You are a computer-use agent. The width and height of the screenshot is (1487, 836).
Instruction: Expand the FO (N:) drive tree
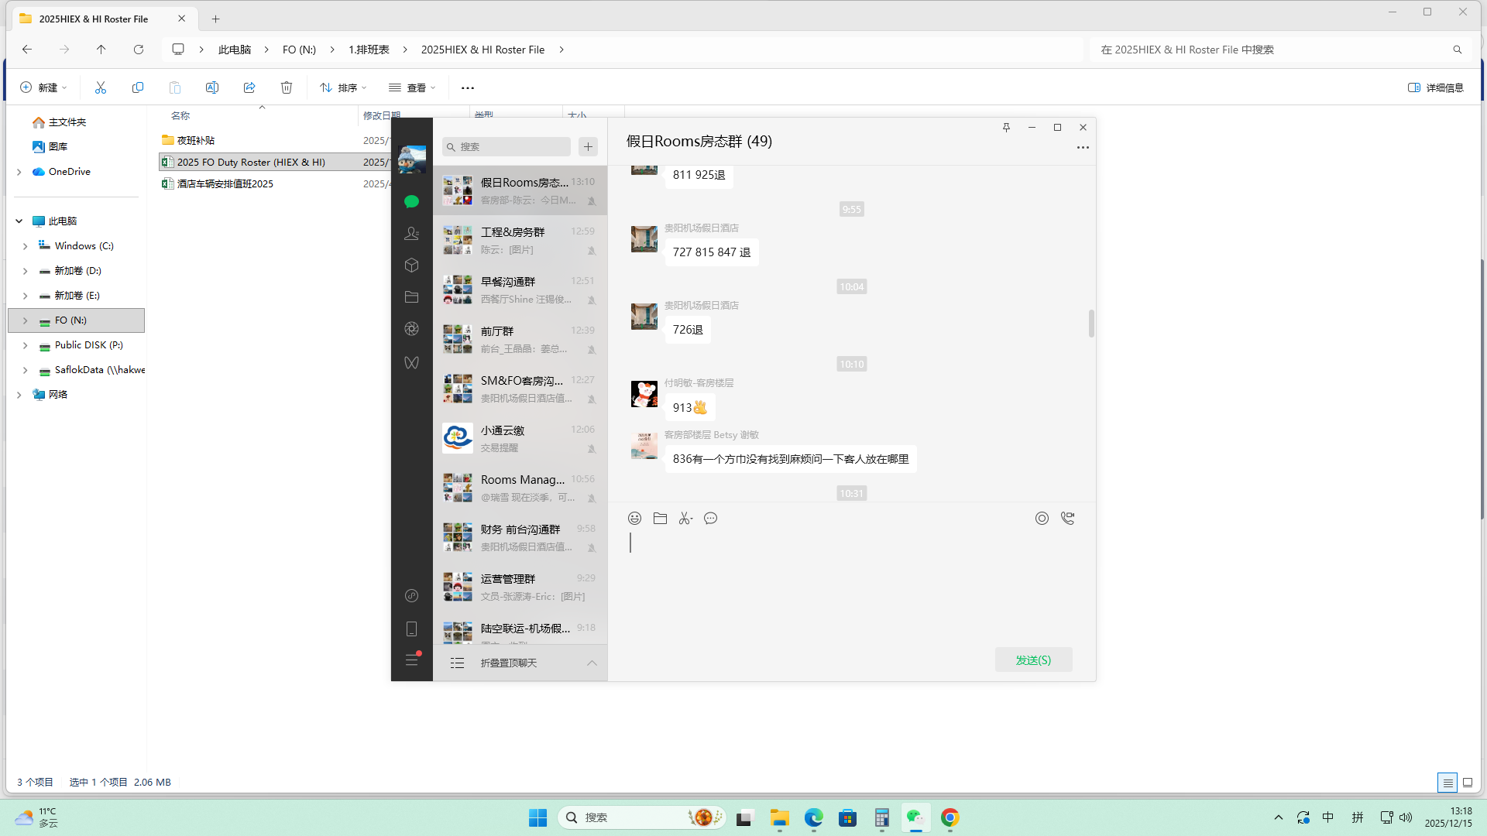coord(25,320)
